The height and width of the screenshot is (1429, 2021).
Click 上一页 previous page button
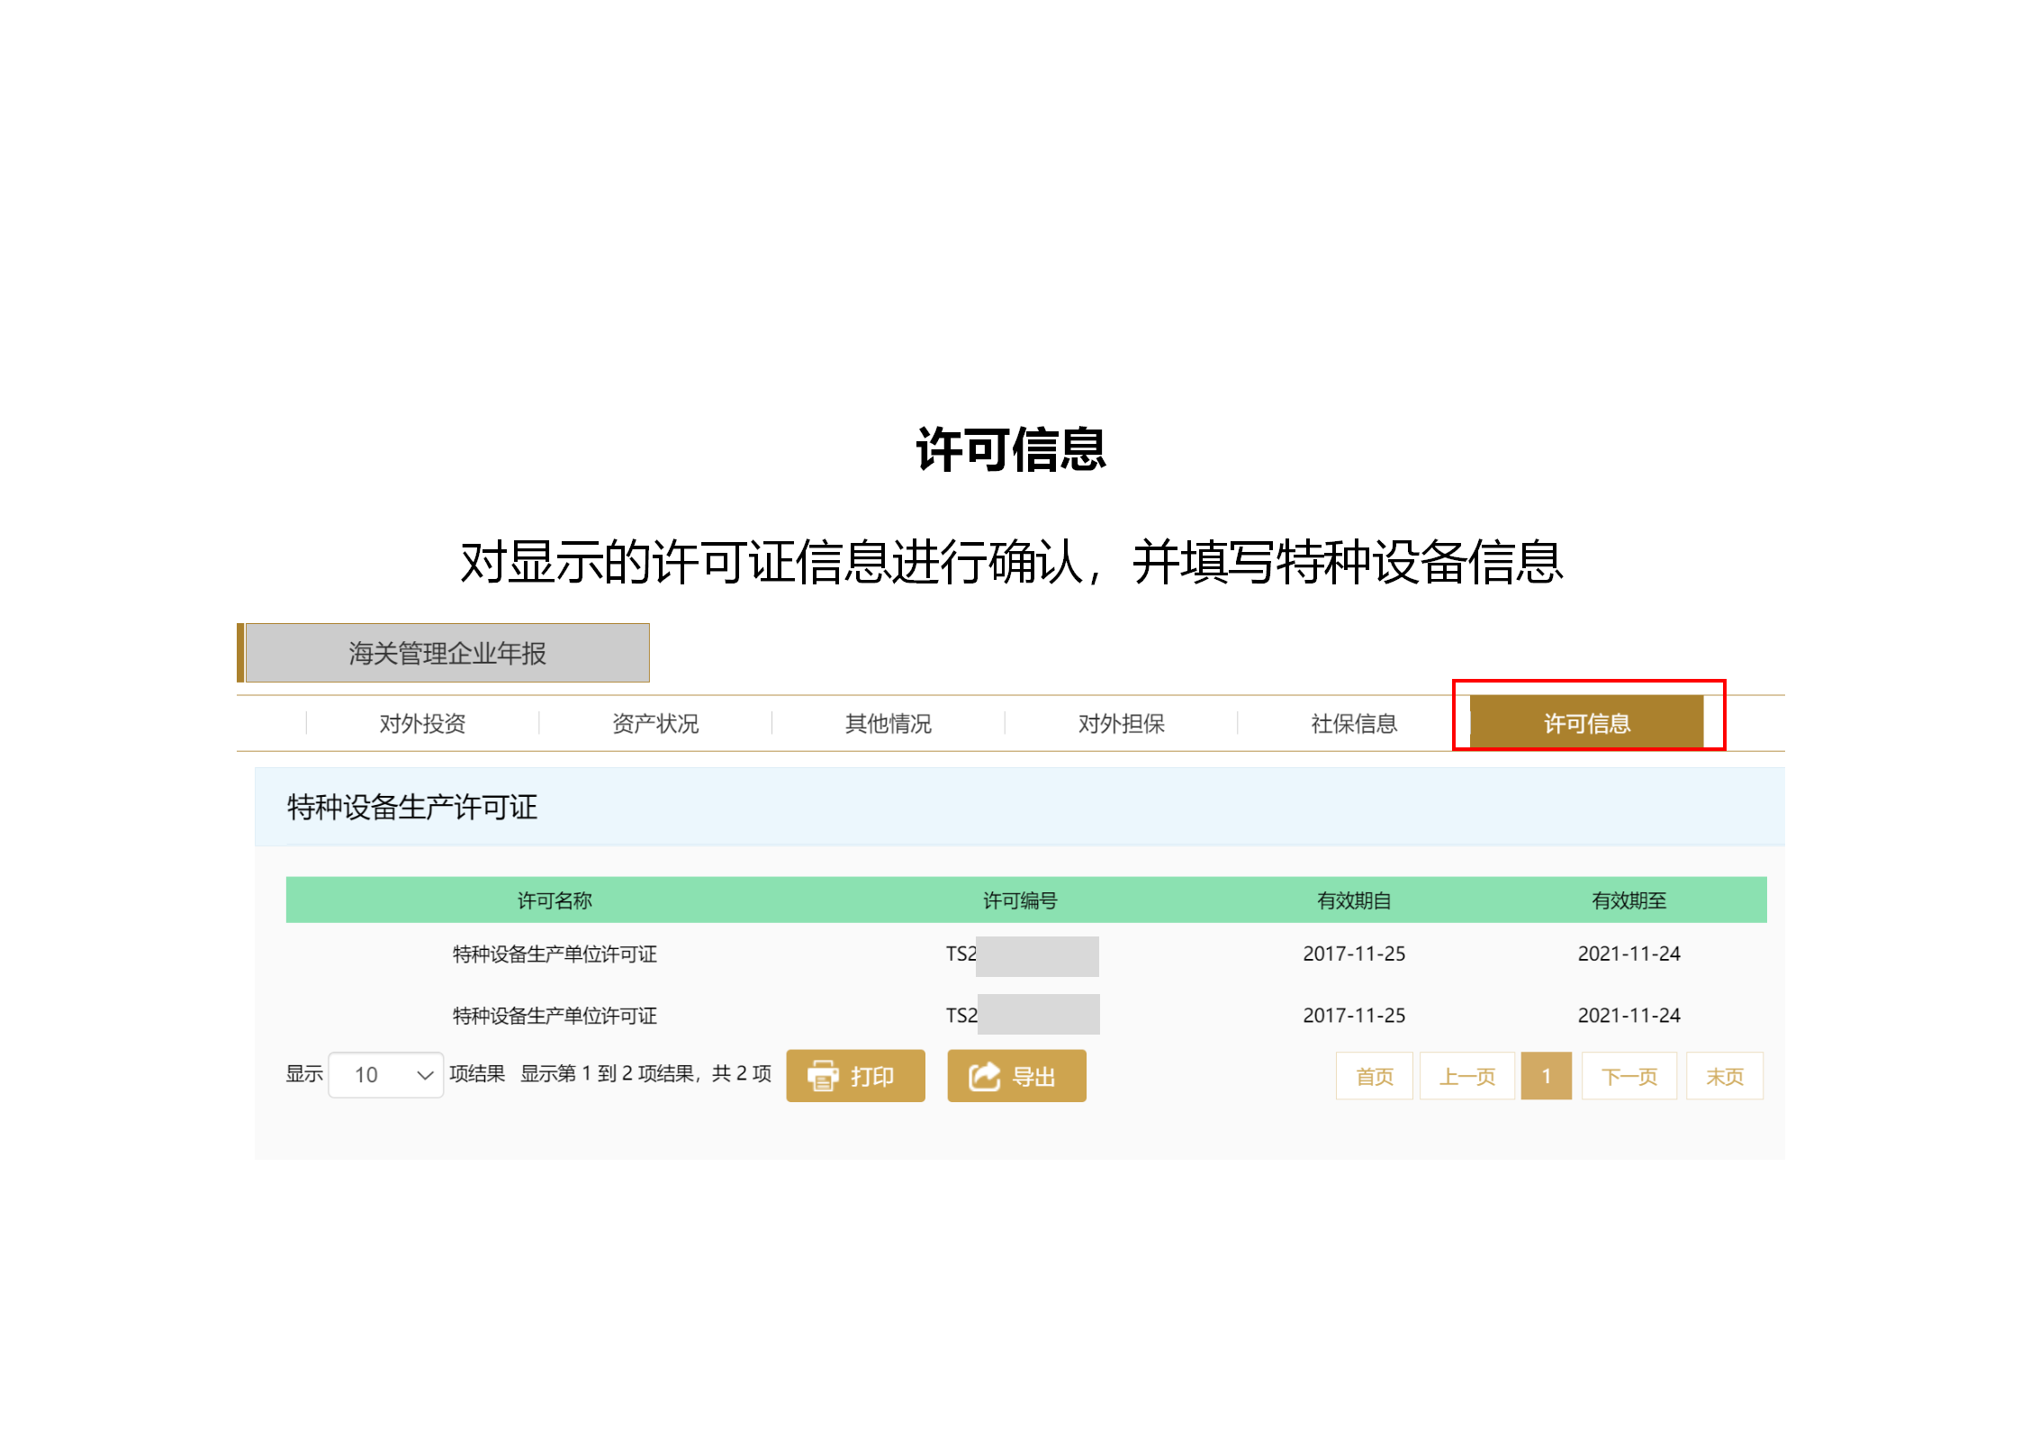click(1467, 1075)
